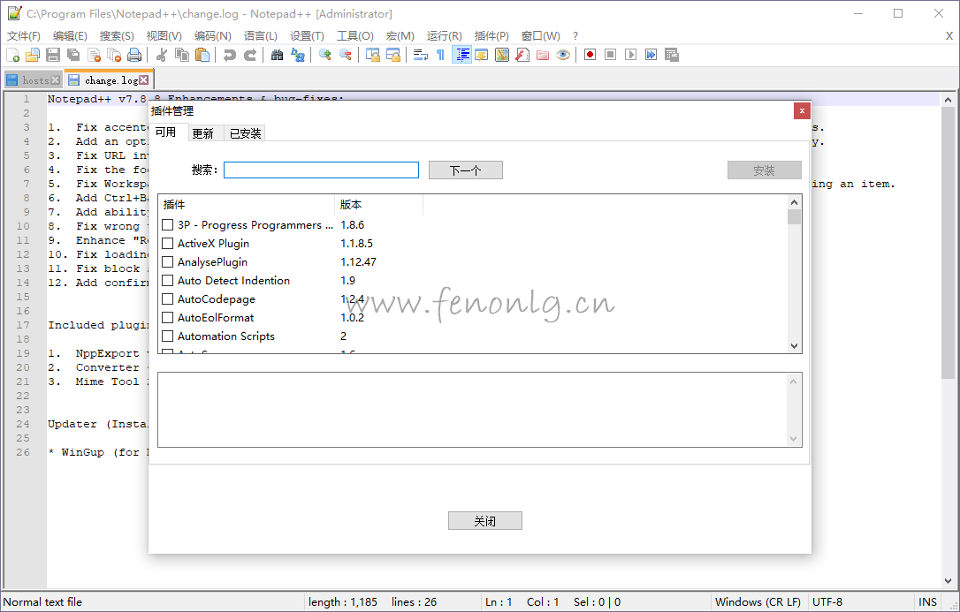Check the ActiveX Plugin checkbox
The image size is (960, 612).
167,244
